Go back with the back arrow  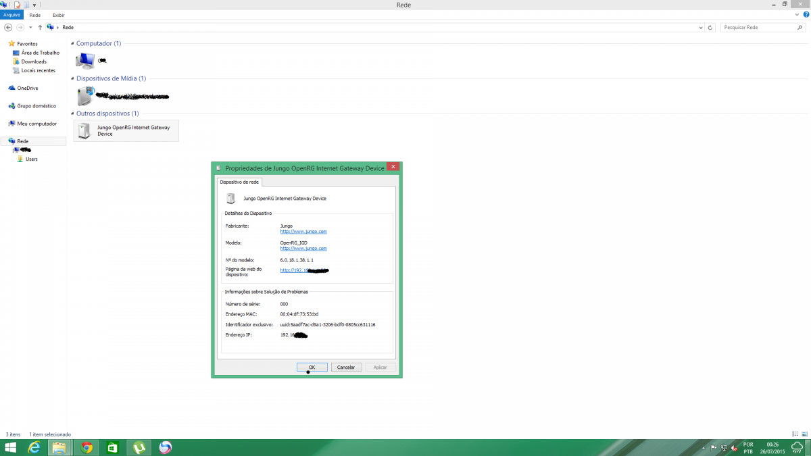pos(8,28)
